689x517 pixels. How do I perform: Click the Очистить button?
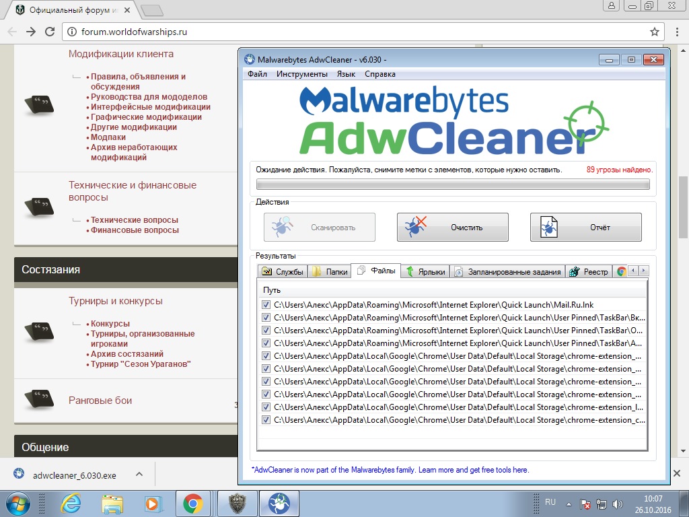coord(453,228)
